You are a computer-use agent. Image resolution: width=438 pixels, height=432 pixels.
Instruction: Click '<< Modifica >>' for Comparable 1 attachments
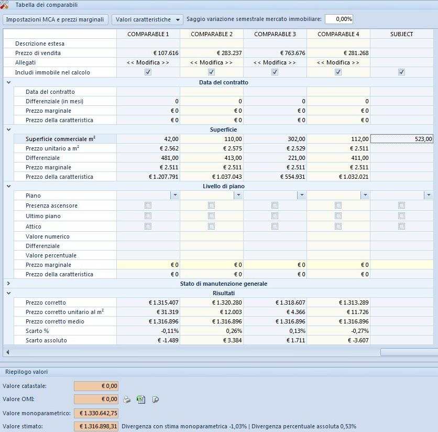(148, 62)
